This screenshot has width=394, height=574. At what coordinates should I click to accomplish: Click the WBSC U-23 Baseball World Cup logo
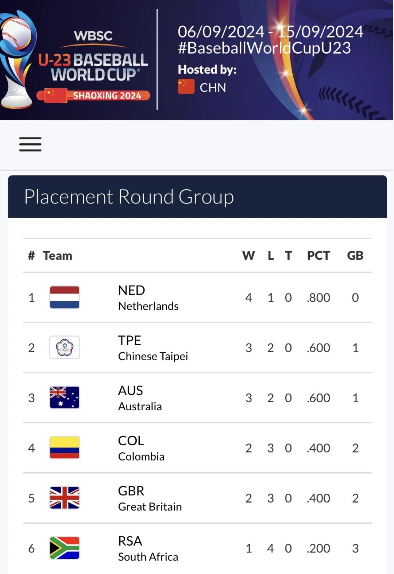tap(94, 60)
